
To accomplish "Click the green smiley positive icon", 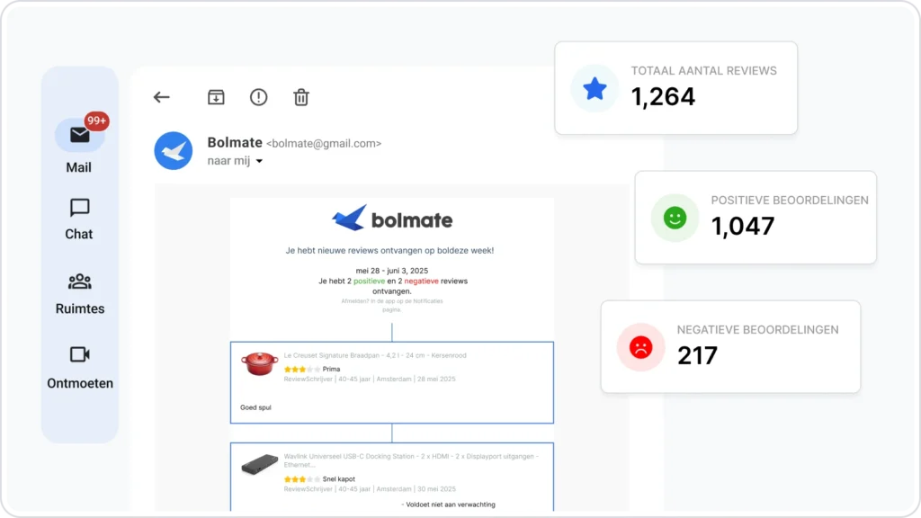I will click(675, 218).
